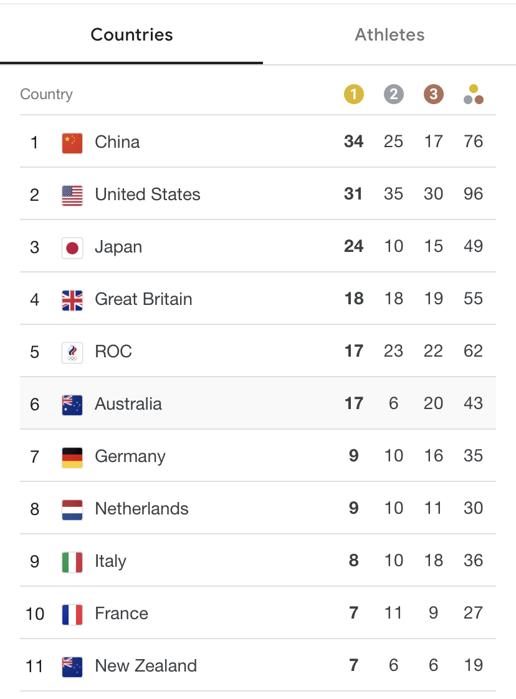Open the Australia row

click(258, 403)
